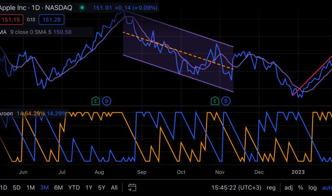Select the purple shaded regression channel
This screenshot has height=196, width=332.
coord(178,52)
